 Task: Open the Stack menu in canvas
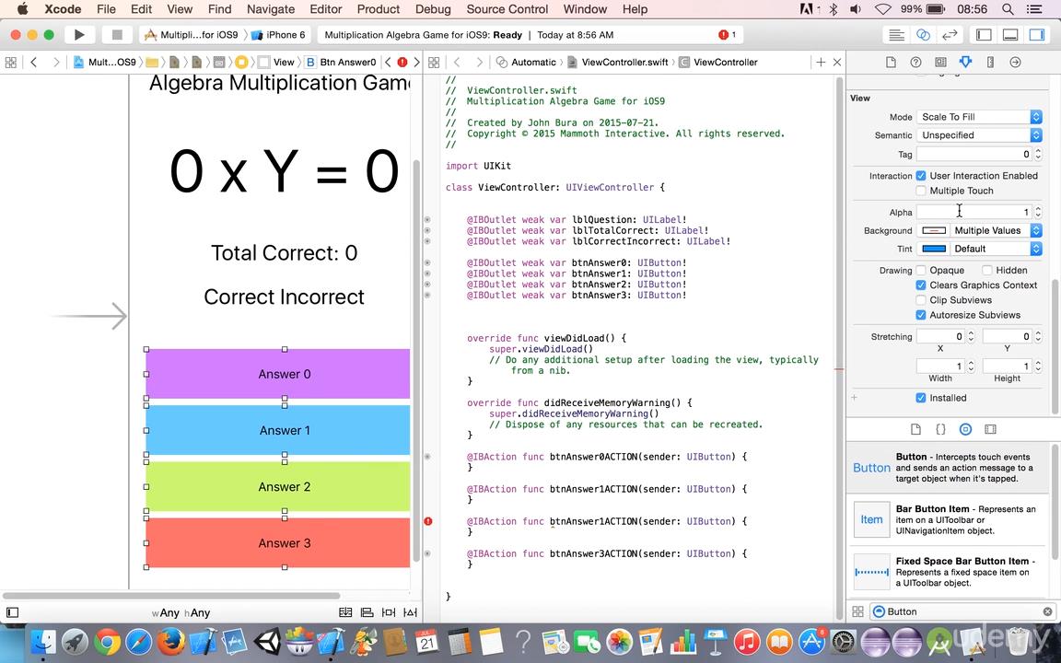pos(345,613)
